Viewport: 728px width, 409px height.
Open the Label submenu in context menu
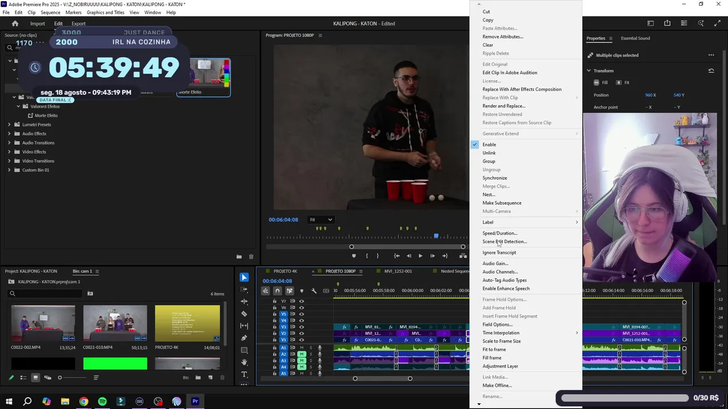[x=526, y=222]
